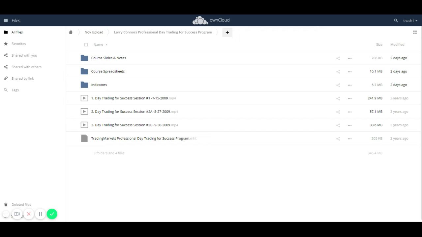Open TradingMarkets Professional Day Trading .mht file
The width and height of the screenshot is (422, 237).
tap(144, 139)
